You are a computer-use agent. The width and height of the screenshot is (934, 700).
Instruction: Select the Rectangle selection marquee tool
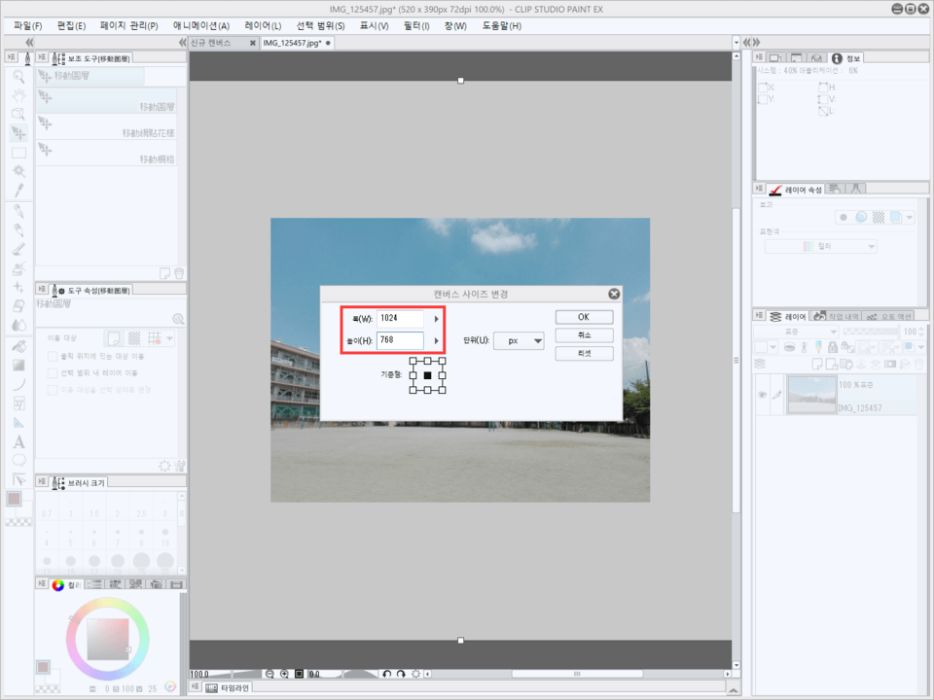tap(18, 152)
